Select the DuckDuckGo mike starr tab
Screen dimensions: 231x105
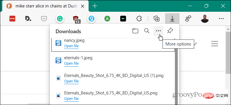pyautogui.click(x=44, y=6)
